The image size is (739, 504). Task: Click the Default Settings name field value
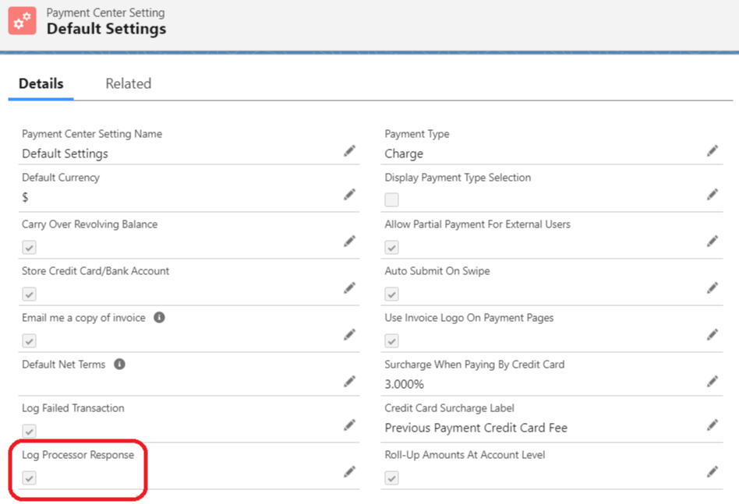click(65, 153)
